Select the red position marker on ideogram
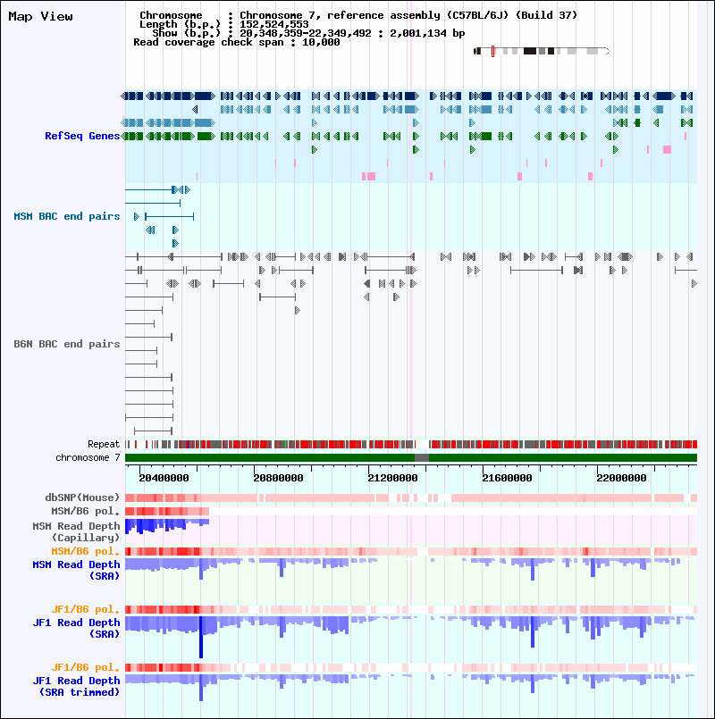 coord(492,51)
